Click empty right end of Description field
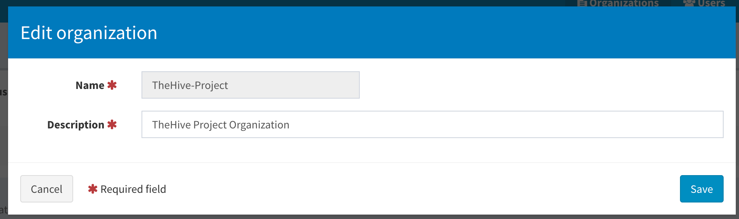The height and width of the screenshot is (219, 739). click(x=647, y=124)
